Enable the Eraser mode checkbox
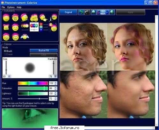Viewport: 159px width, 130px height. point(5,54)
